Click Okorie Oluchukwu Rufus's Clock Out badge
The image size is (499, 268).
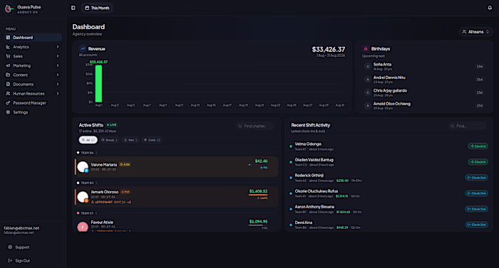476,193
